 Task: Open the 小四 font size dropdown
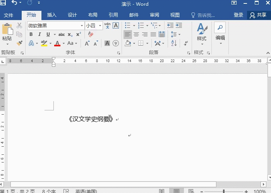click(100, 26)
